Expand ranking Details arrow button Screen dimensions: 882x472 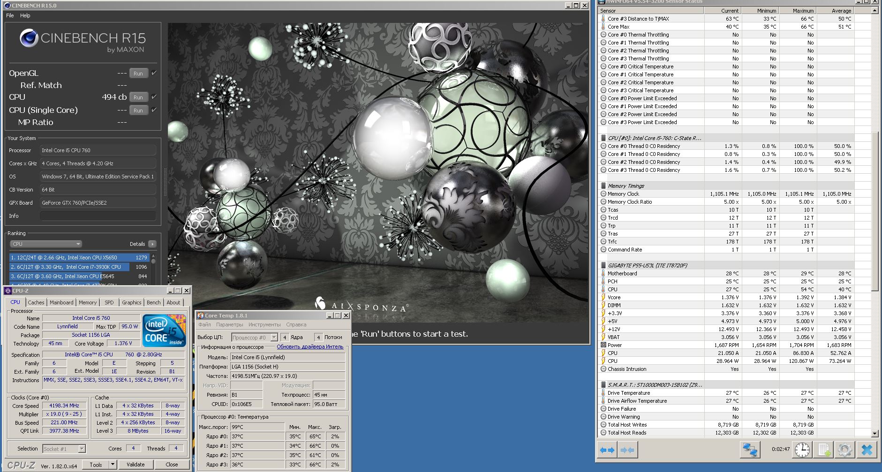click(x=152, y=244)
